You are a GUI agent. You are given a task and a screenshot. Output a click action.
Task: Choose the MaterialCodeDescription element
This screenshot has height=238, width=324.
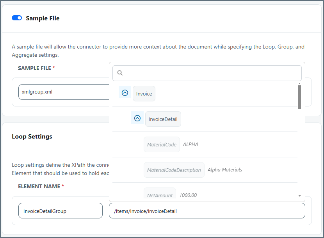pos(174,170)
